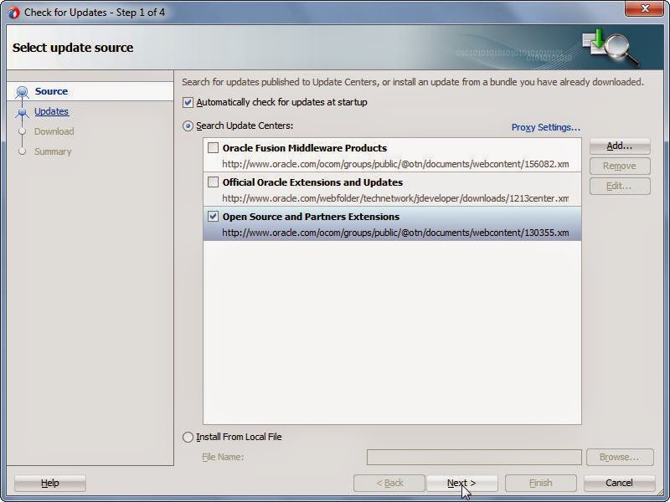Screen dimensions: 670x502
Task: Open Proxy Settings link
Action: [546, 128]
